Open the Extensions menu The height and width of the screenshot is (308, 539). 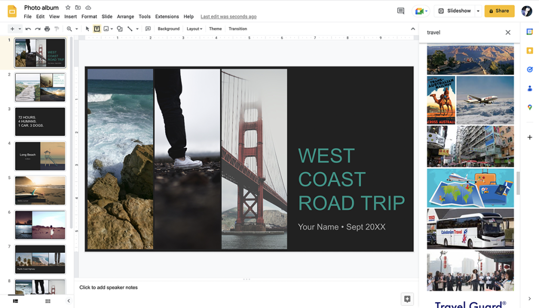[166, 16]
